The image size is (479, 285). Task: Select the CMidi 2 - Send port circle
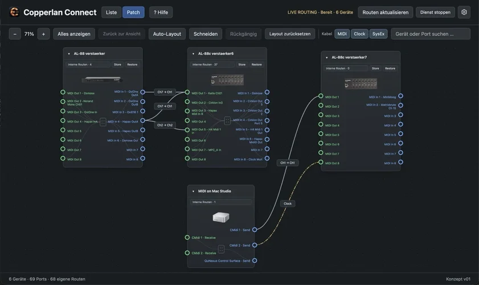click(255, 245)
